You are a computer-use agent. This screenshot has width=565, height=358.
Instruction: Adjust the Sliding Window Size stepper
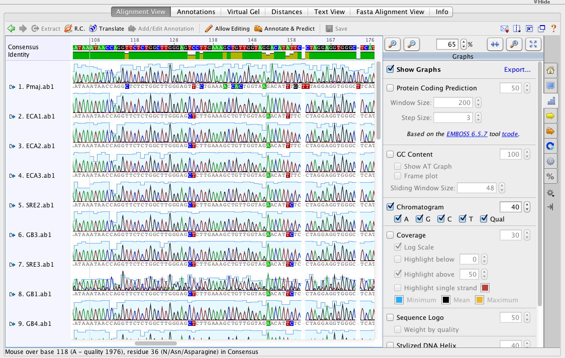(x=502, y=188)
